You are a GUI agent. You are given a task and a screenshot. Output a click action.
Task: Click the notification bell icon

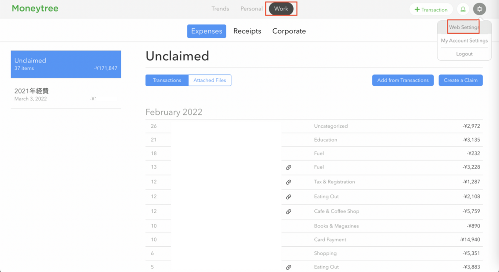(x=463, y=10)
